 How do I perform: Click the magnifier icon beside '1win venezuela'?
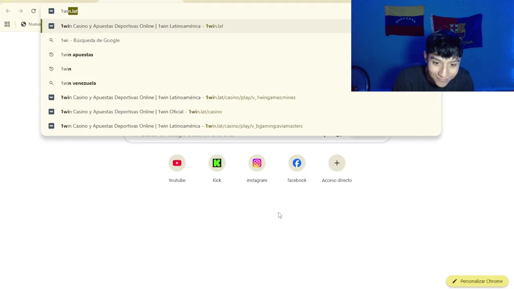point(51,83)
